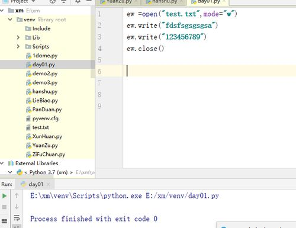The image size is (296, 228).
Task: Open test.txt in project tree
Action: (40, 127)
